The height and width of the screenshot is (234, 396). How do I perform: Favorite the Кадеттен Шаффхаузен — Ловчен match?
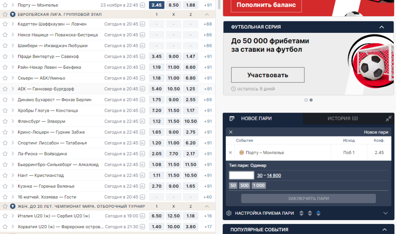click(x=5, y=24)
